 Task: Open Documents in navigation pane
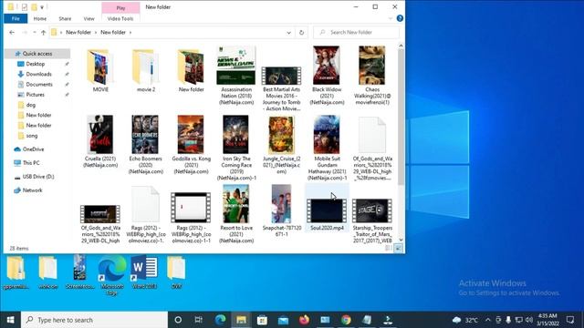coord(39,85)
